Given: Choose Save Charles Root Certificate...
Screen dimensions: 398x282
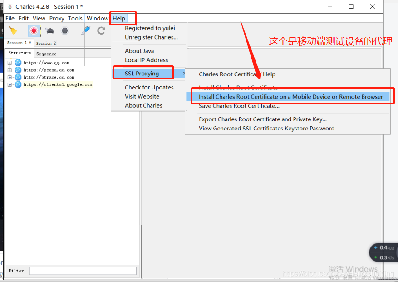Looking at the screenshot, I should point(239,106).
